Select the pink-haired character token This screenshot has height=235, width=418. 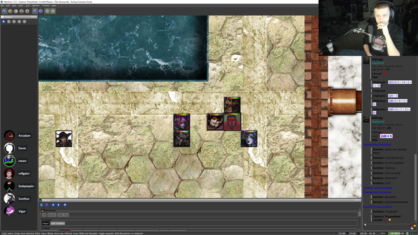click(182, 122)
